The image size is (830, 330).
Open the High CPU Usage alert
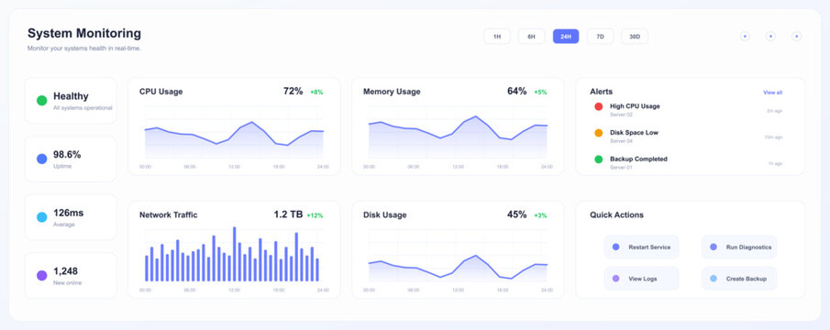[688, 110]
